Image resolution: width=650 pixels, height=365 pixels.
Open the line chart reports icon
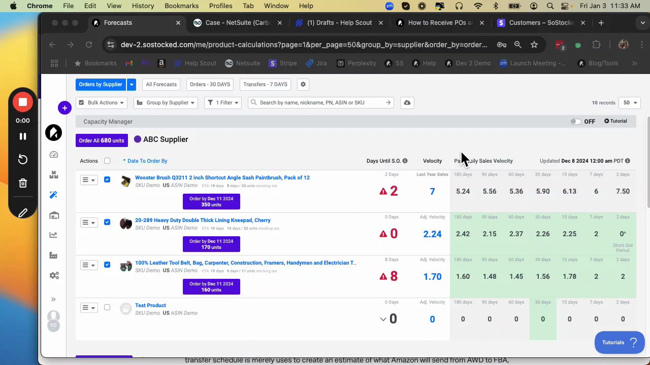tap(53, 235)
